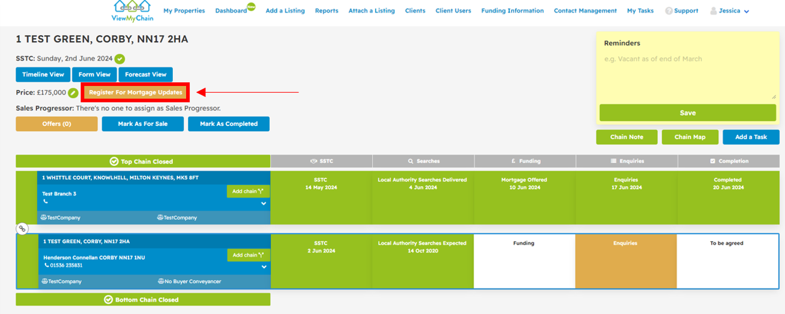Open Mortgage Offered 10 Jun 2024 cell
Viewport: 785px width, 314px height.
[x=525, y=198]
